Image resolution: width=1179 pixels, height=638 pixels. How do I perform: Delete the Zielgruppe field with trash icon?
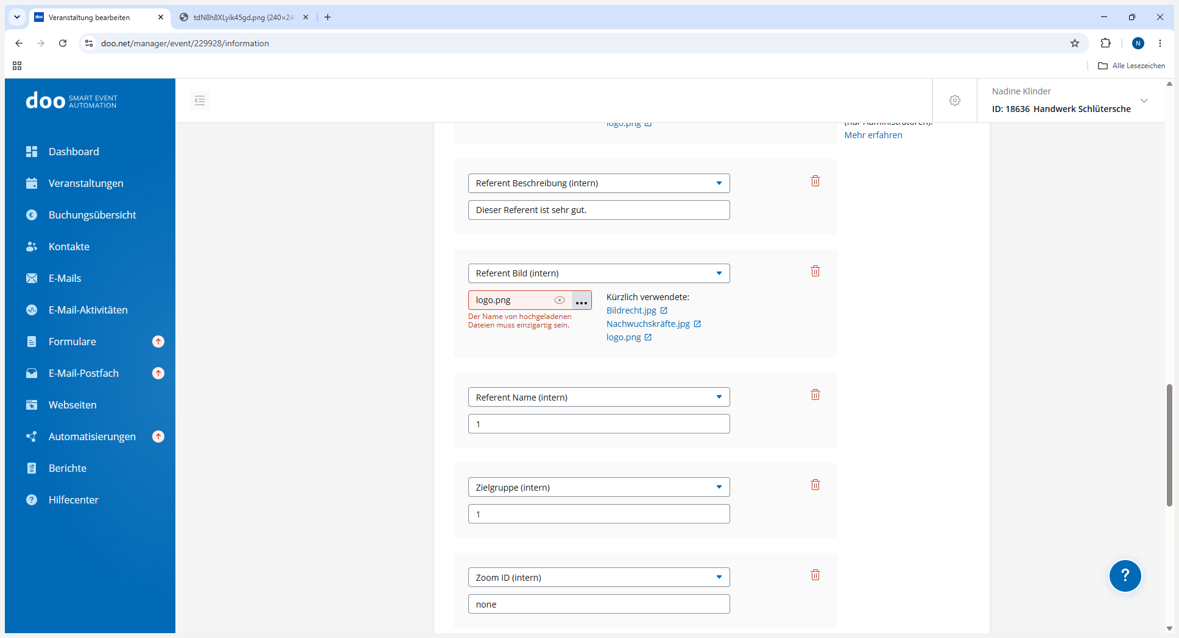(815, 485)
